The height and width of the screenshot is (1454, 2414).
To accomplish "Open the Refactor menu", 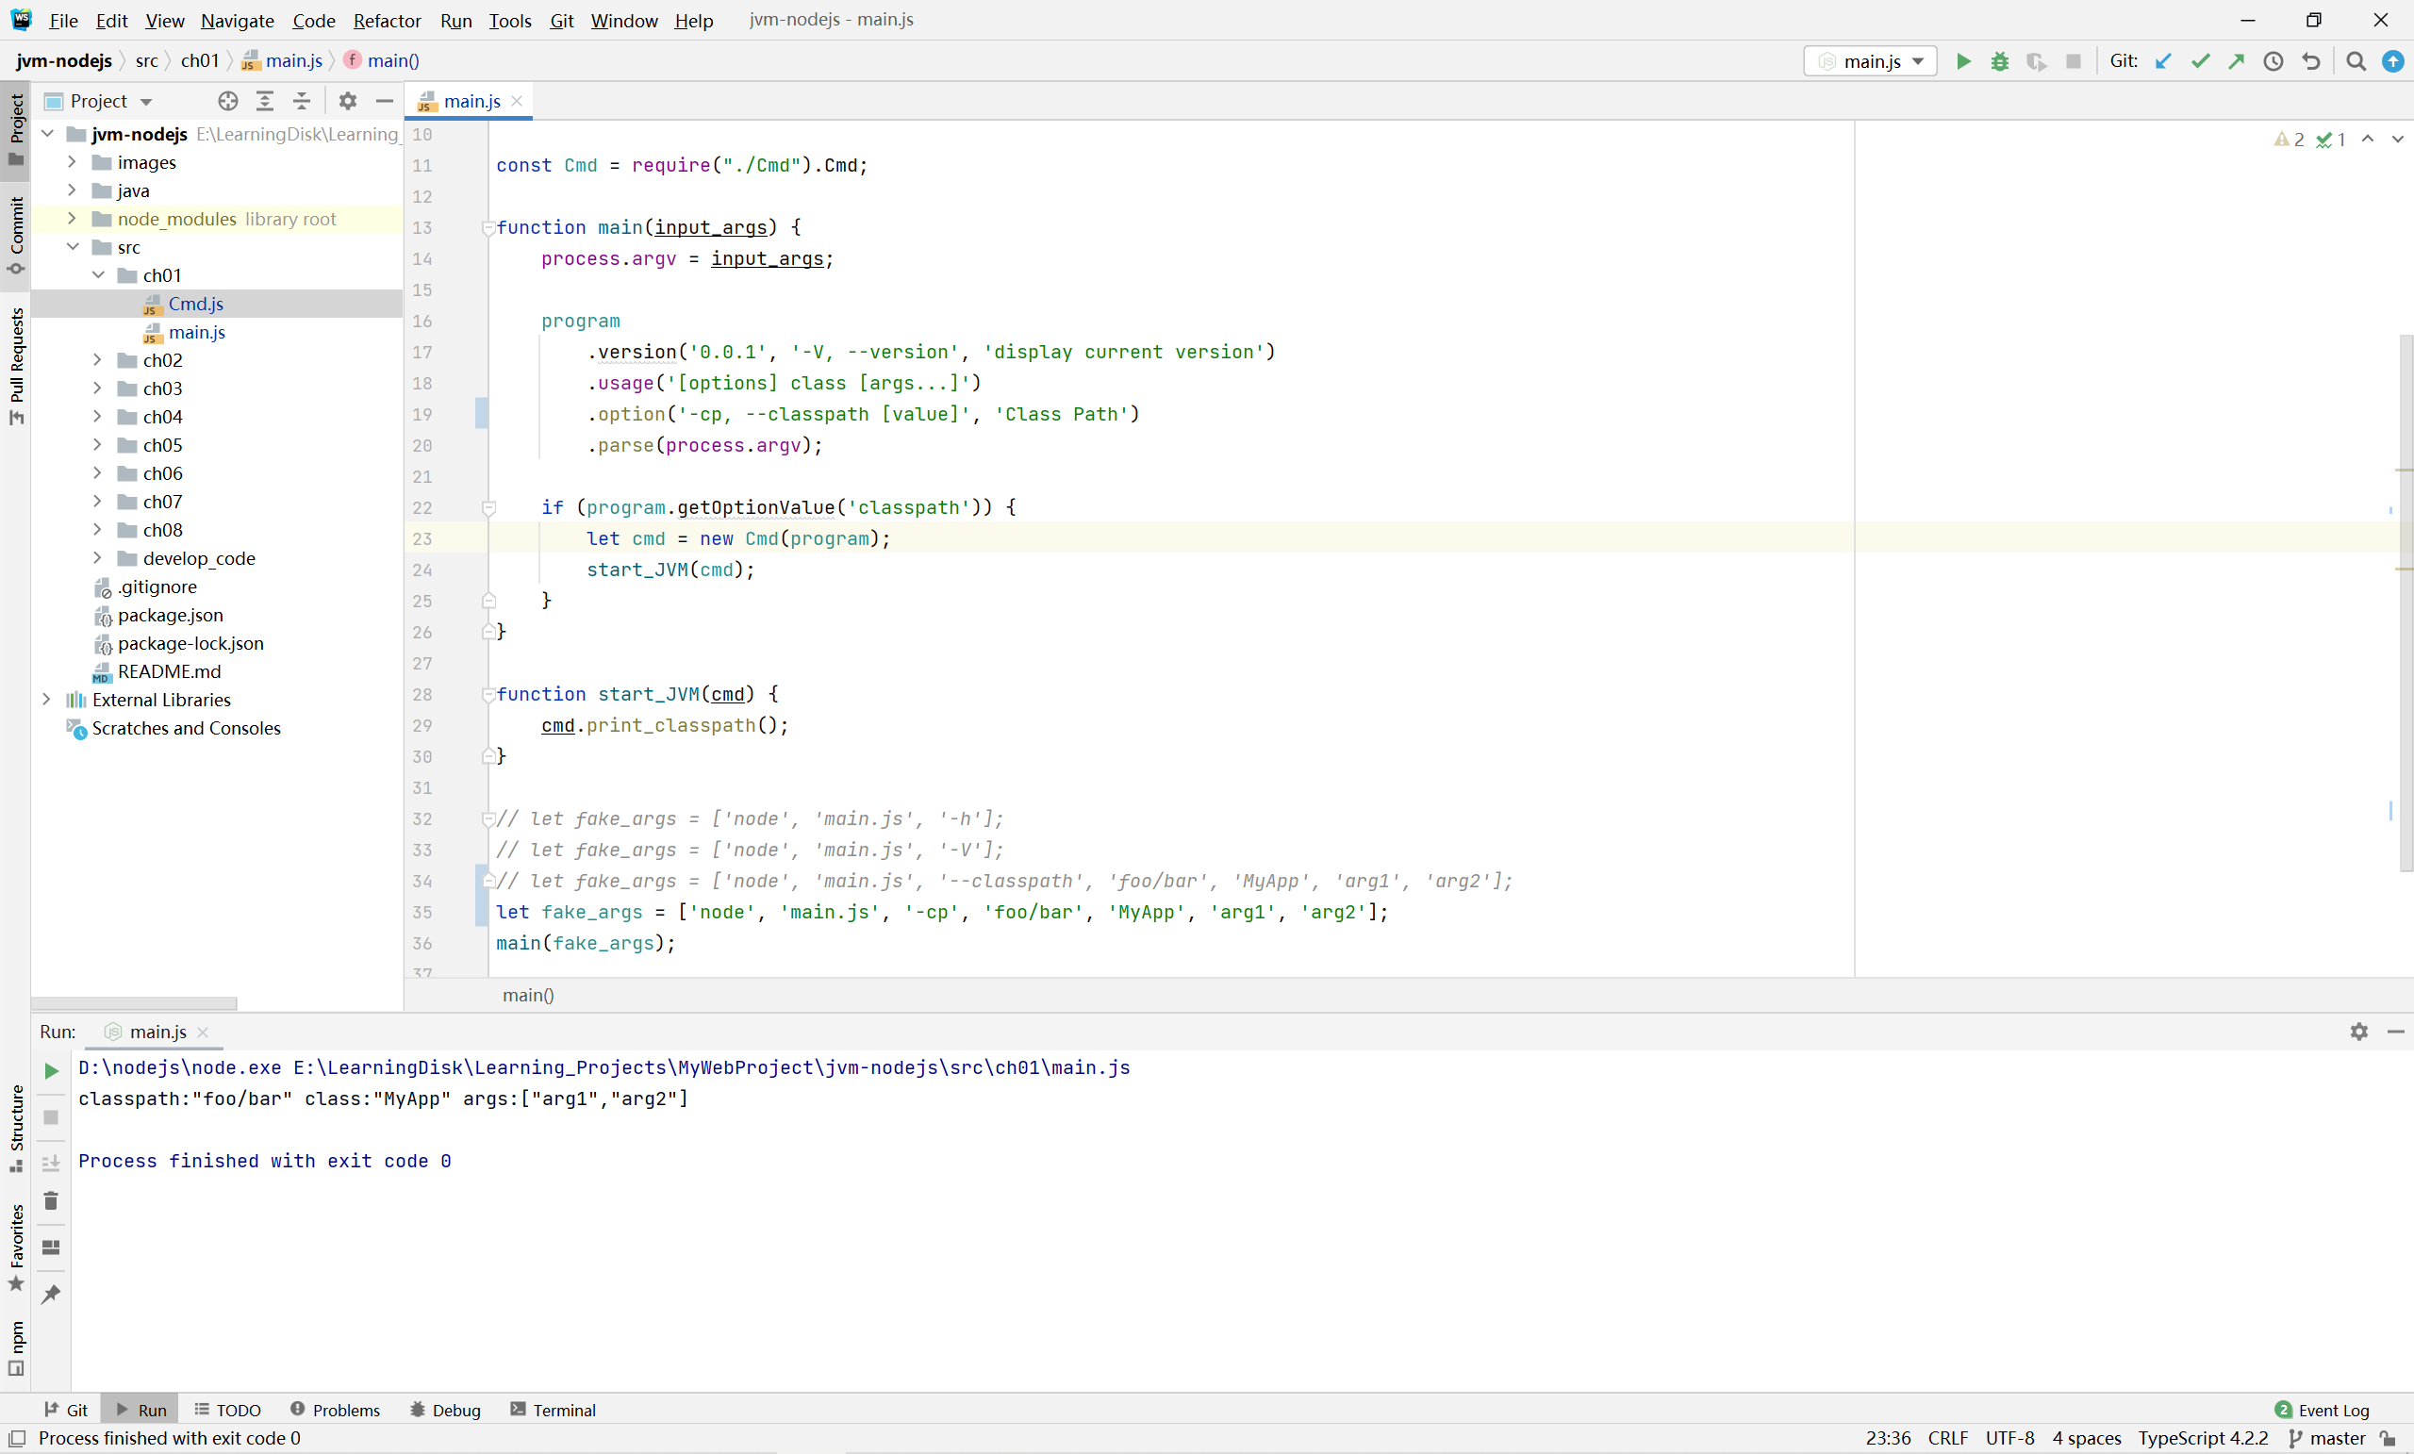I will [387, 20].
